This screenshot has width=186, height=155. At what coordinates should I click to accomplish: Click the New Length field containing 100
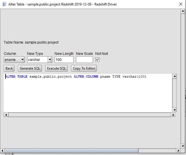[64, 60]
